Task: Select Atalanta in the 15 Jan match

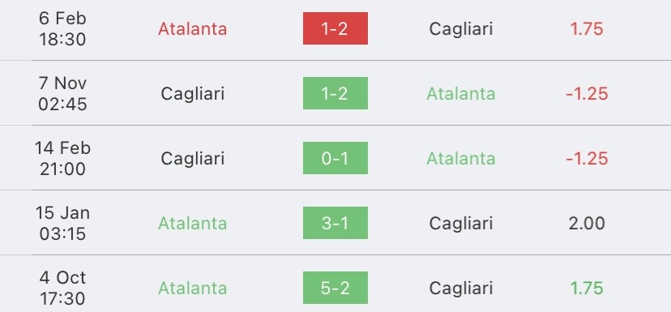Action: pos(193,223)
